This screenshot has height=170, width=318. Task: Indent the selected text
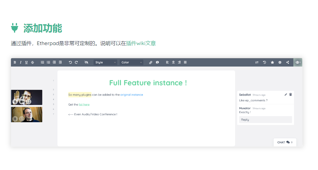point(54,62)
